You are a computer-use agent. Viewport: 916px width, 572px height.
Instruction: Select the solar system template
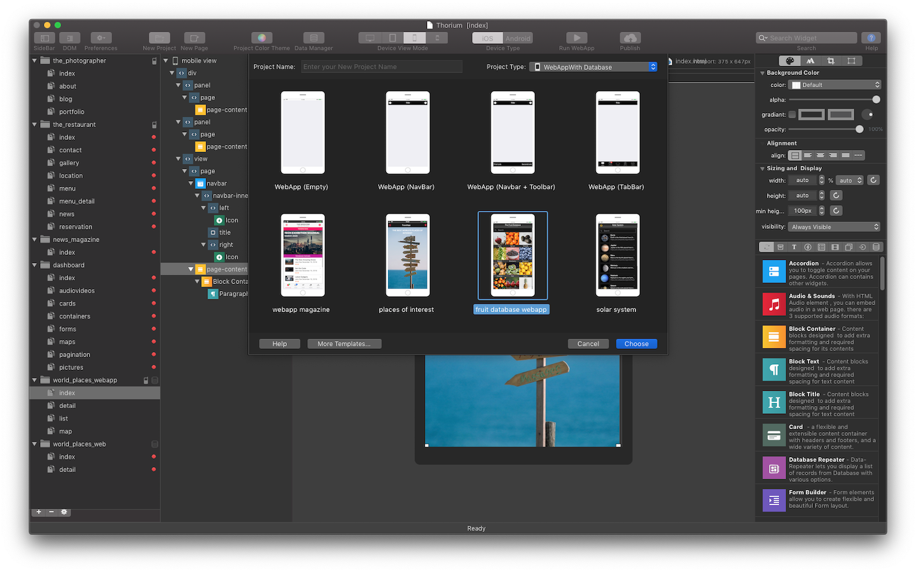click(618, 255)
